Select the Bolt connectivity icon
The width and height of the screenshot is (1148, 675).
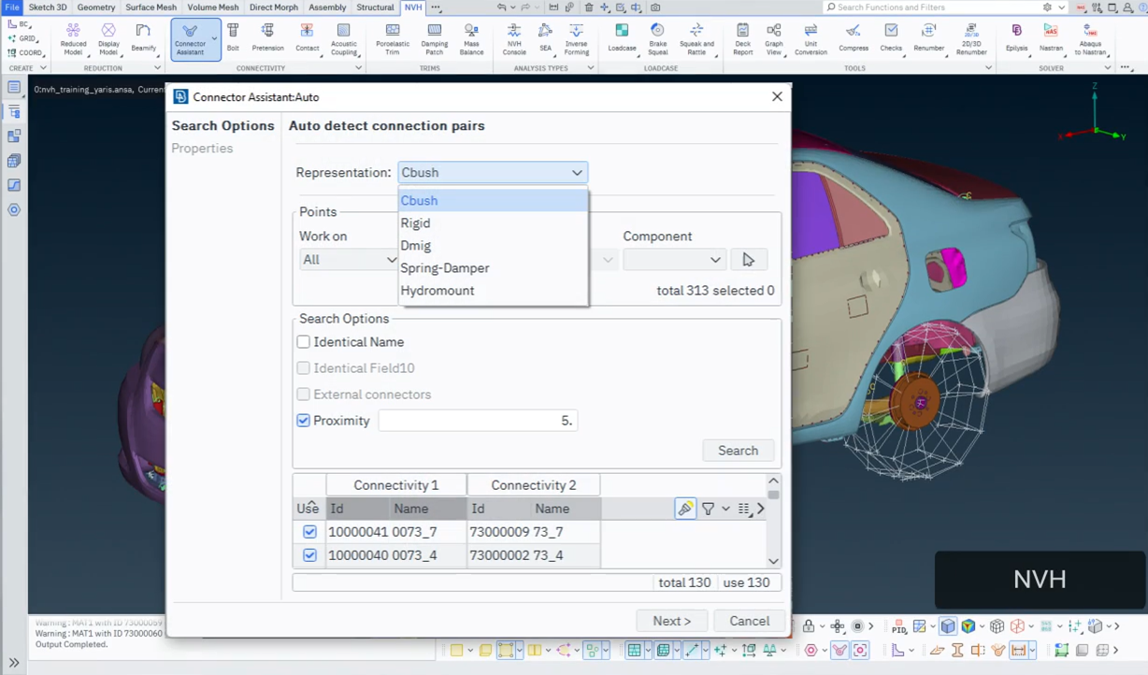[233, 38]
